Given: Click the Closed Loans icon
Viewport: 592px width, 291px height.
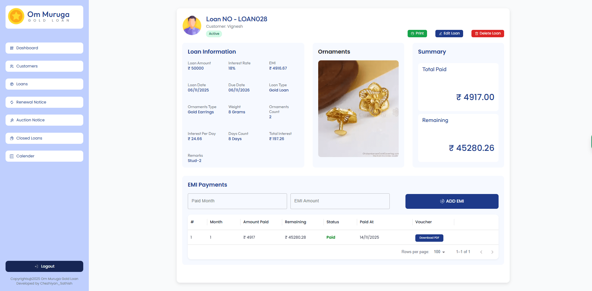Looking at the screenshot, I should point(12,138).
